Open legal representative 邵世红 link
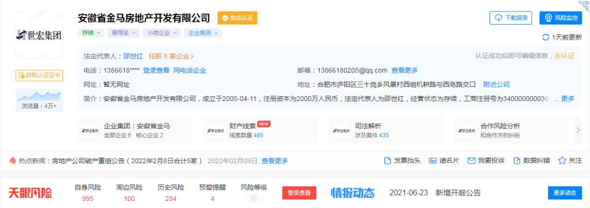Image resolution: width=590 pixels, height=208 pixels. [133, 56]
